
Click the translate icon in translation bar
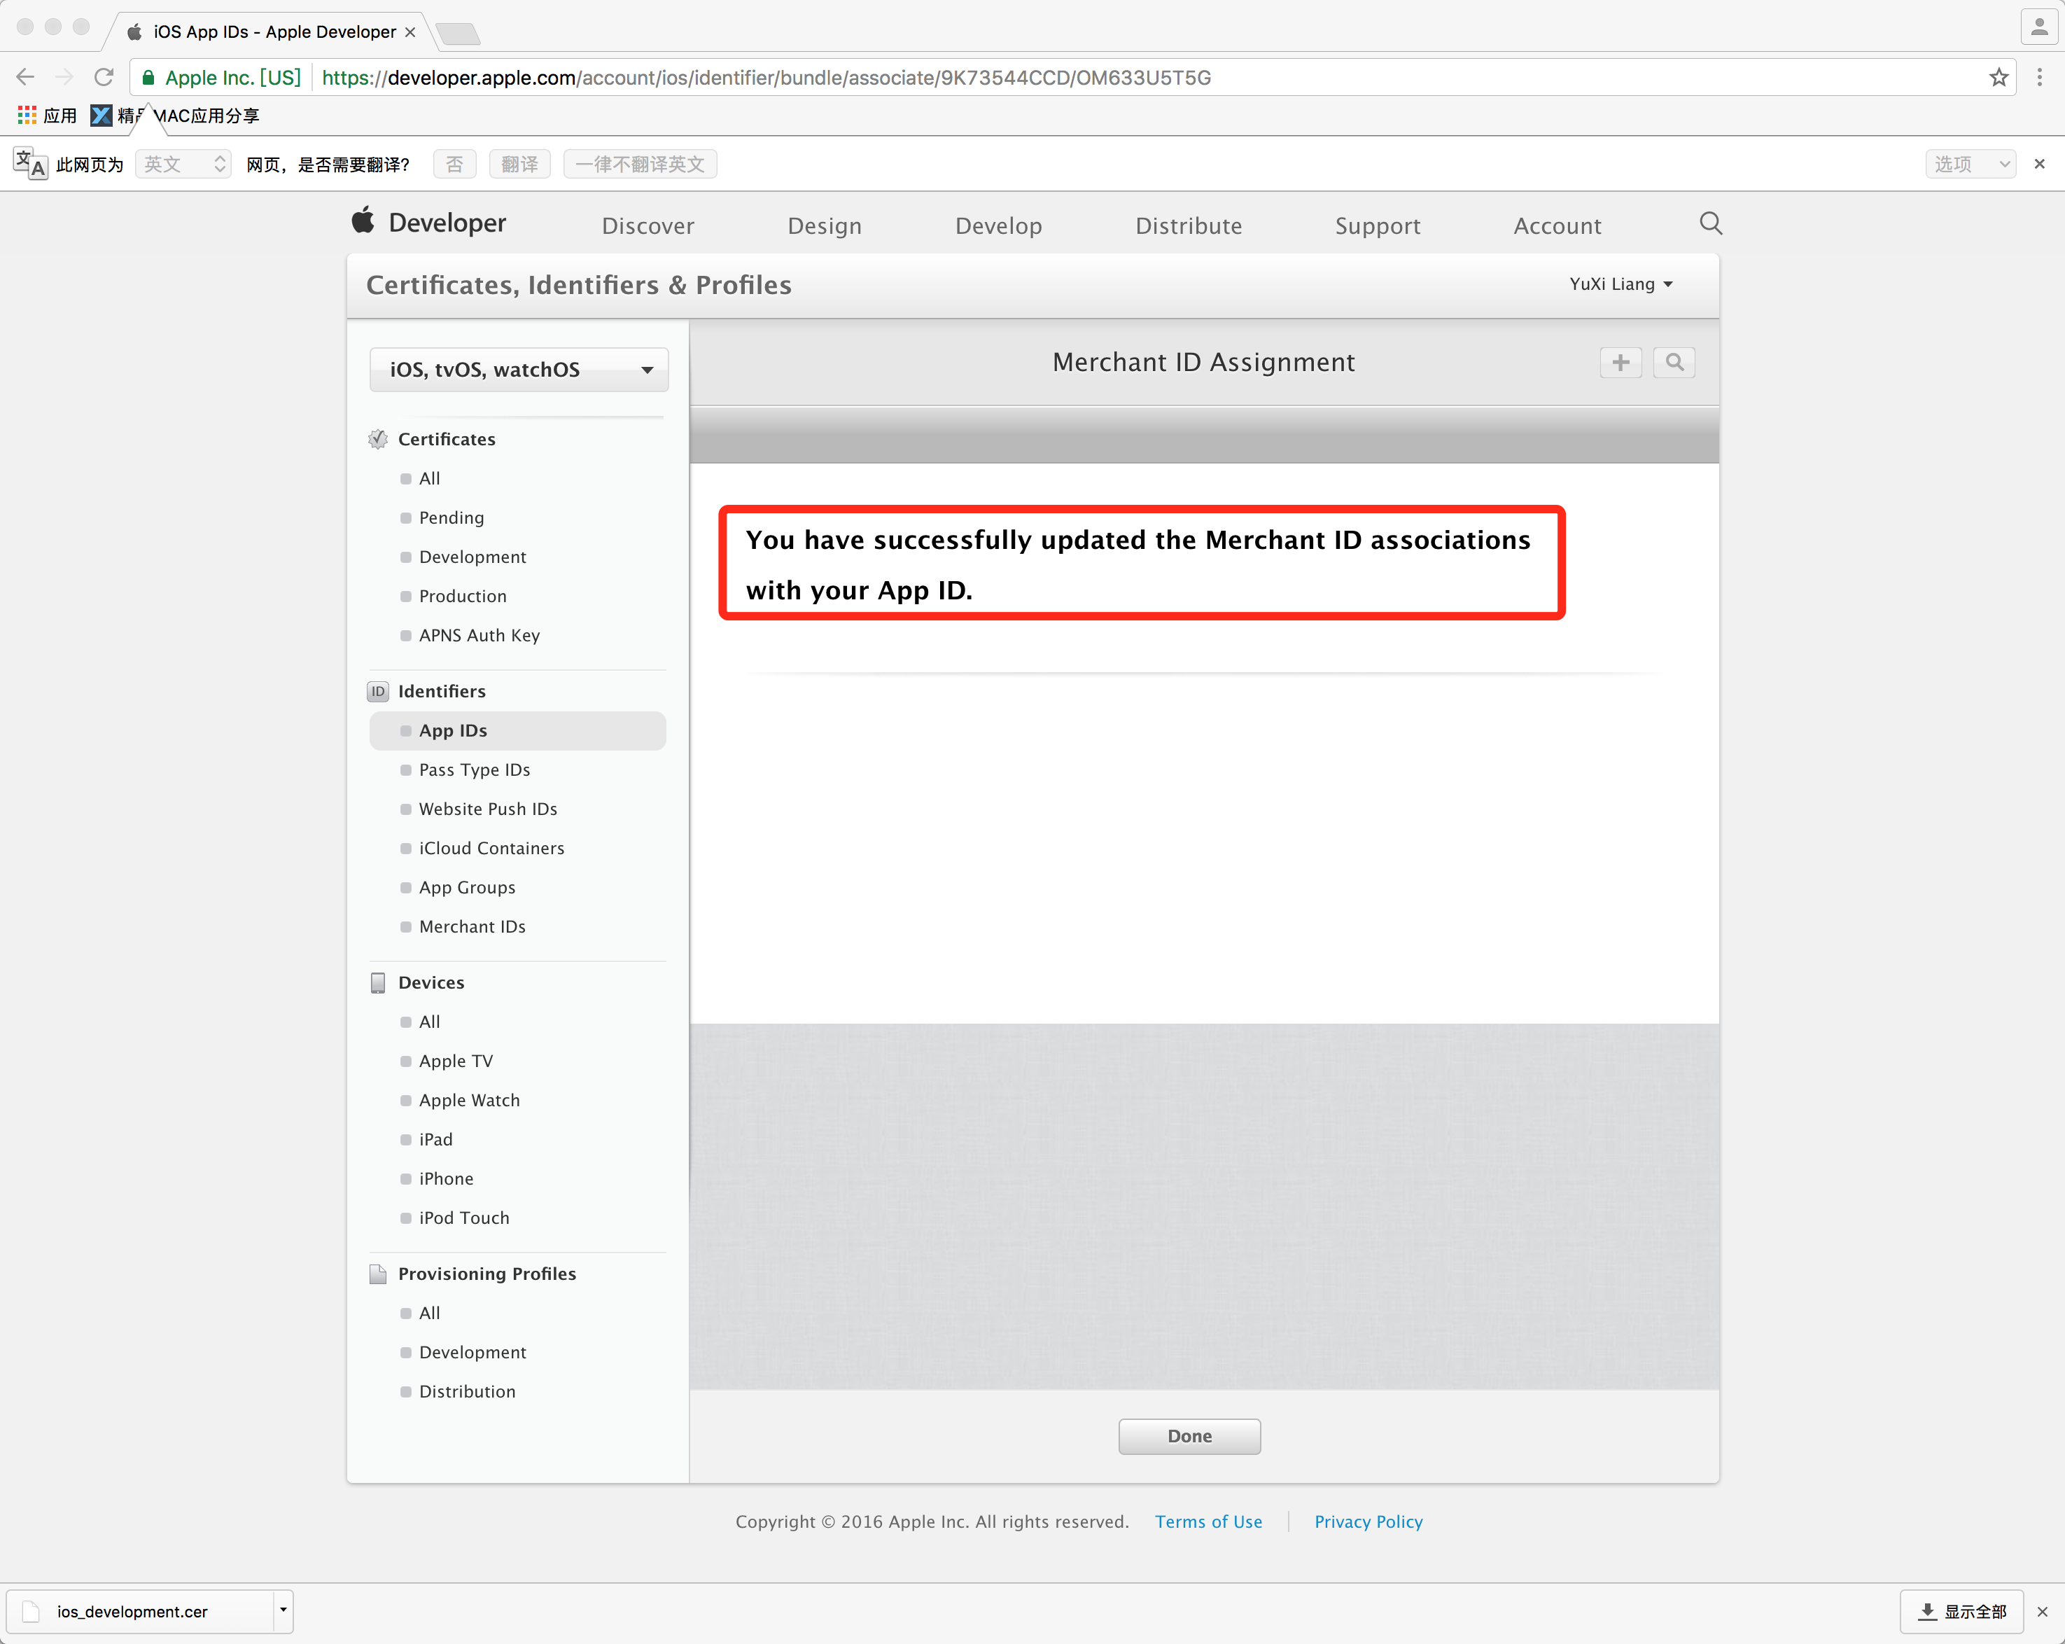pos(29,164)
